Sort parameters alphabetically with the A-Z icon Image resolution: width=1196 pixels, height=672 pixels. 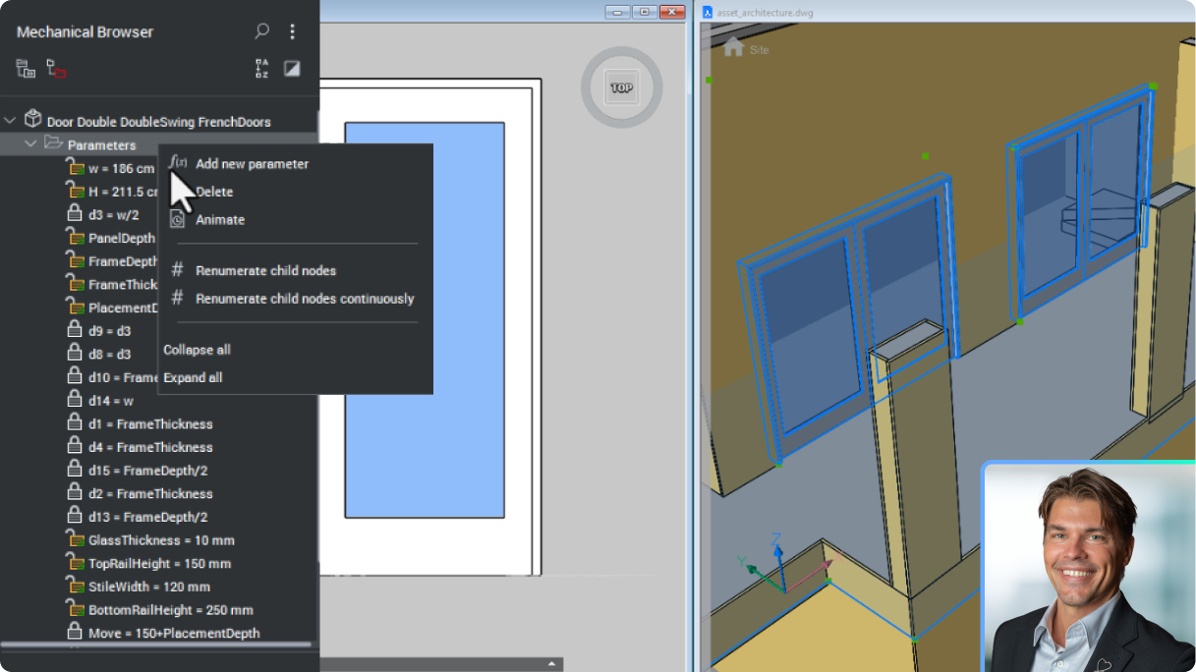260,68
